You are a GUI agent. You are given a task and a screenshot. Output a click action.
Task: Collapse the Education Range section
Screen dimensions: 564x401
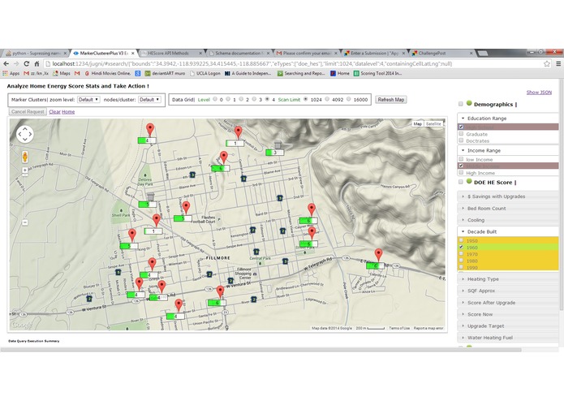point(508,119)
